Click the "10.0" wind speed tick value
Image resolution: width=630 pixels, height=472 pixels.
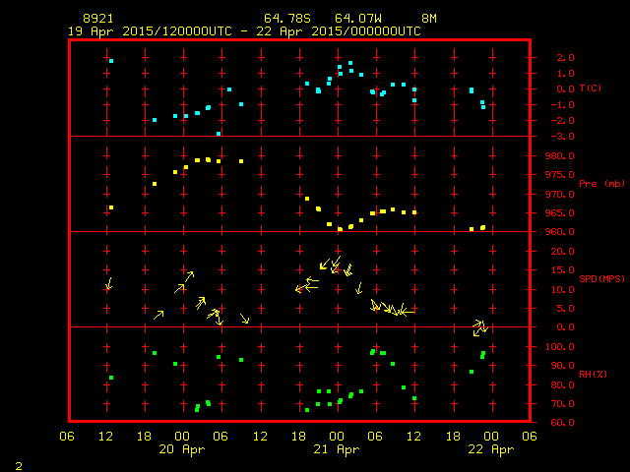[x=562, y=290]
